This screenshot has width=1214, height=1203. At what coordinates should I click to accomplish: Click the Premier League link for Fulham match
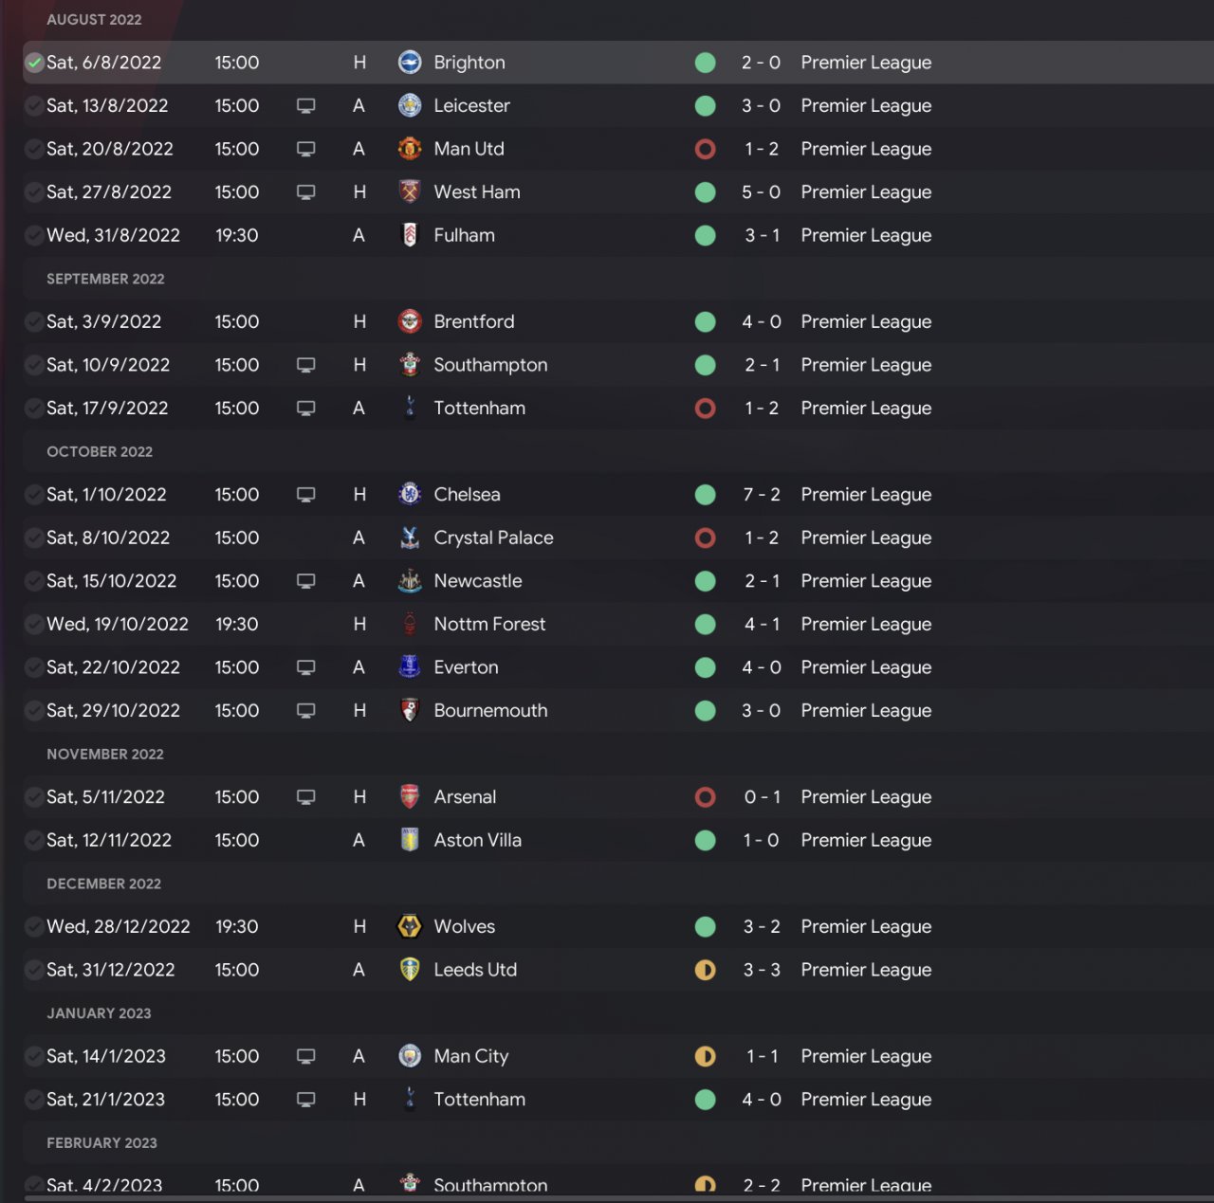(x=866, y=235)
